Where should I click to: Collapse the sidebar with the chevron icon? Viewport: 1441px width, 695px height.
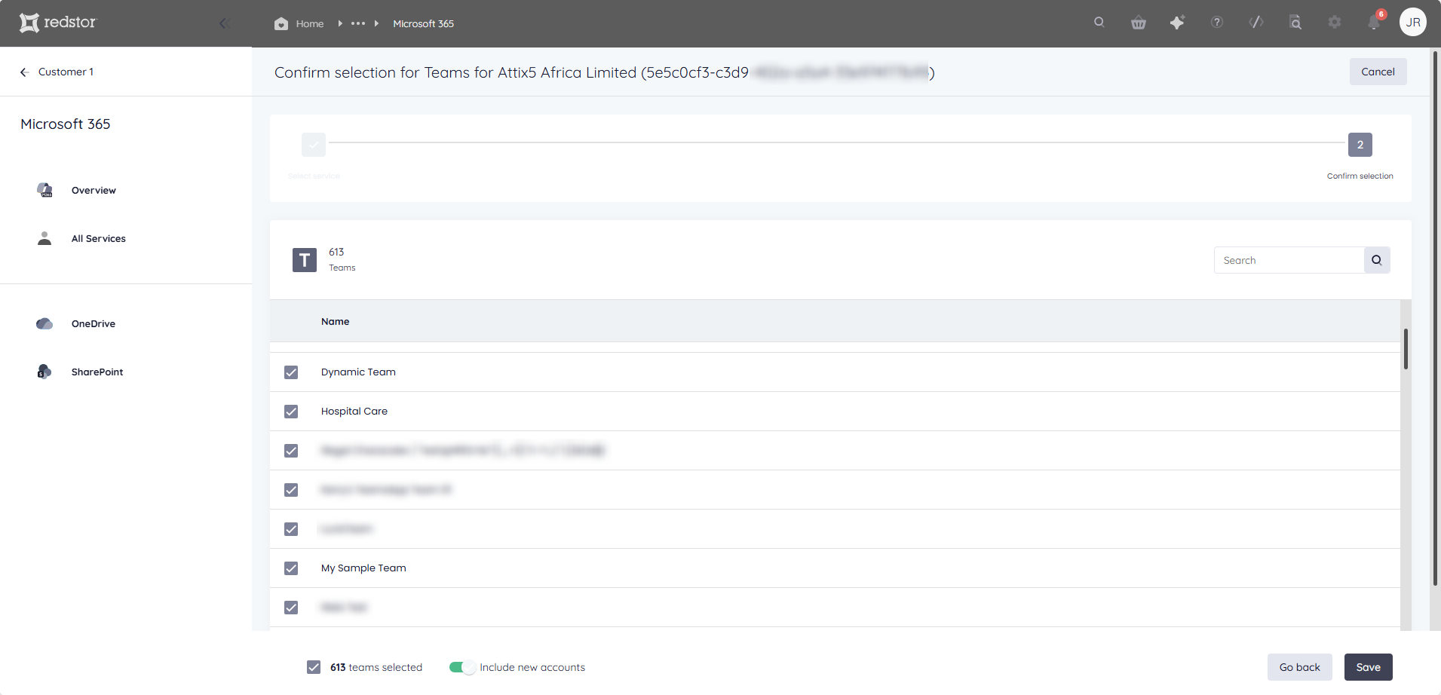(224, 23)
